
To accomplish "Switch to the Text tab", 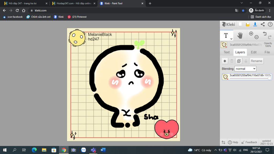I will pos(226,52).
